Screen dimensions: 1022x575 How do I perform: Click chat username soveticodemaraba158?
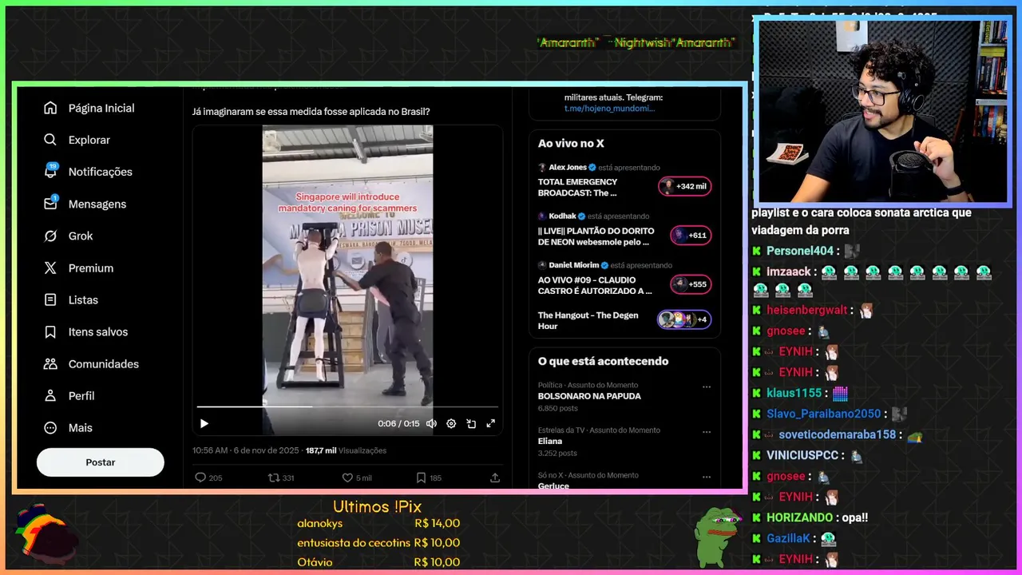pos(838,434)
